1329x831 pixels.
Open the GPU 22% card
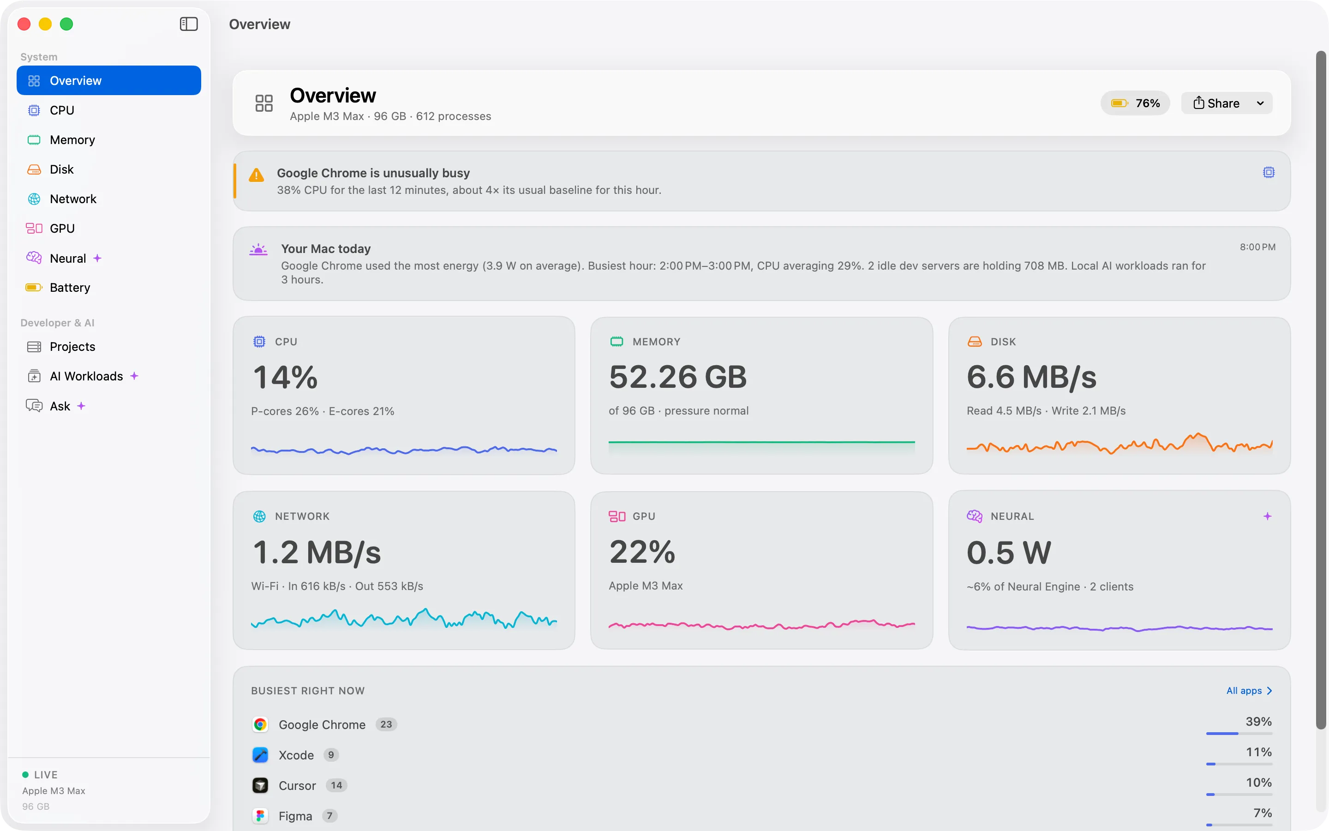(761, 570)
